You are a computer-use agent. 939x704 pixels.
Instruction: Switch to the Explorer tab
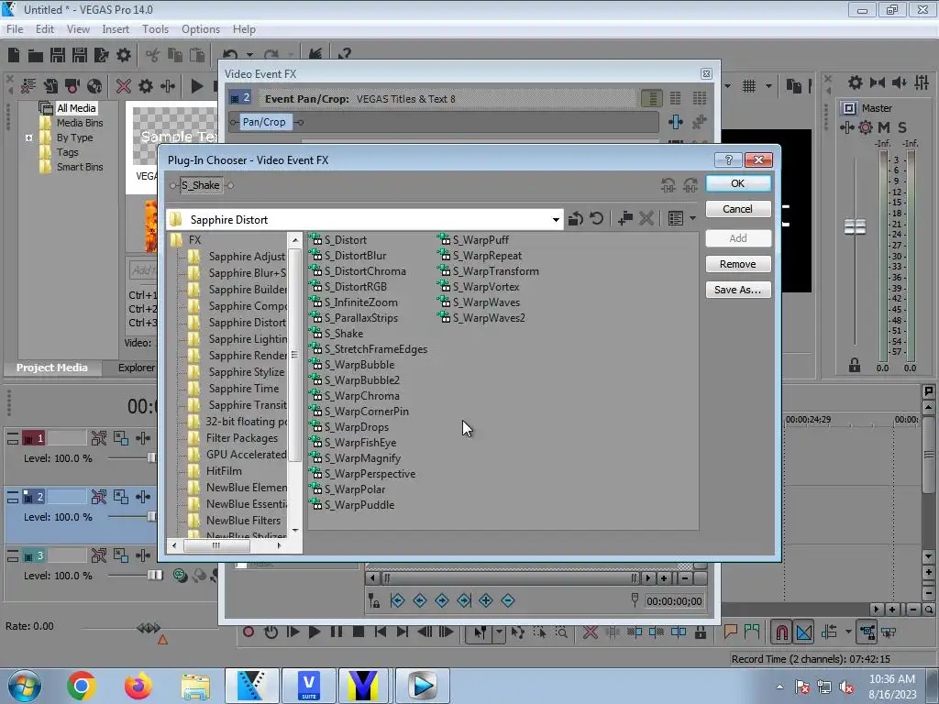tap(136, 368)
